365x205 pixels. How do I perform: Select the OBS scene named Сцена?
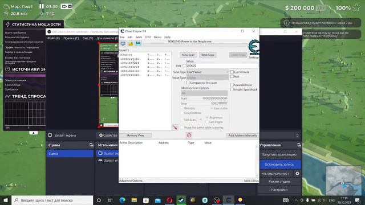[x=70, y=154]
